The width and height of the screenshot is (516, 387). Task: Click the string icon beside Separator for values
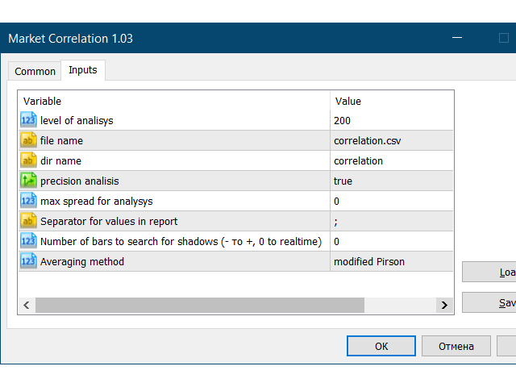tap(28, 221)
